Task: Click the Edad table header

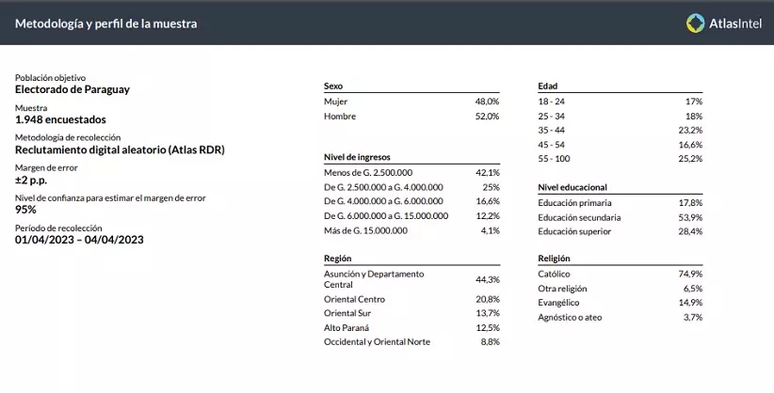Action: (x=547, y=85)
